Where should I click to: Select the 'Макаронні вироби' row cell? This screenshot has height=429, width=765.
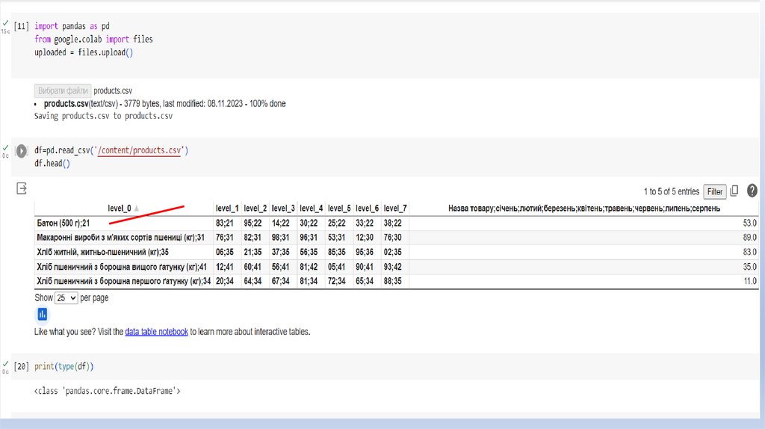[123, 238]
